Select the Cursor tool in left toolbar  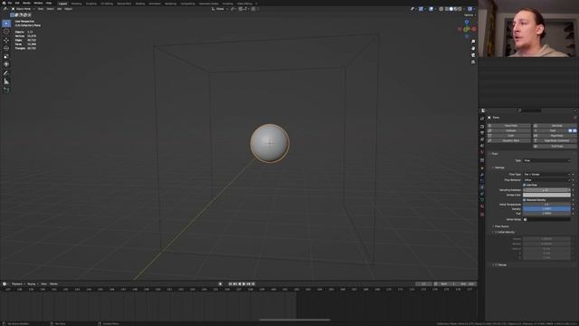6,32
